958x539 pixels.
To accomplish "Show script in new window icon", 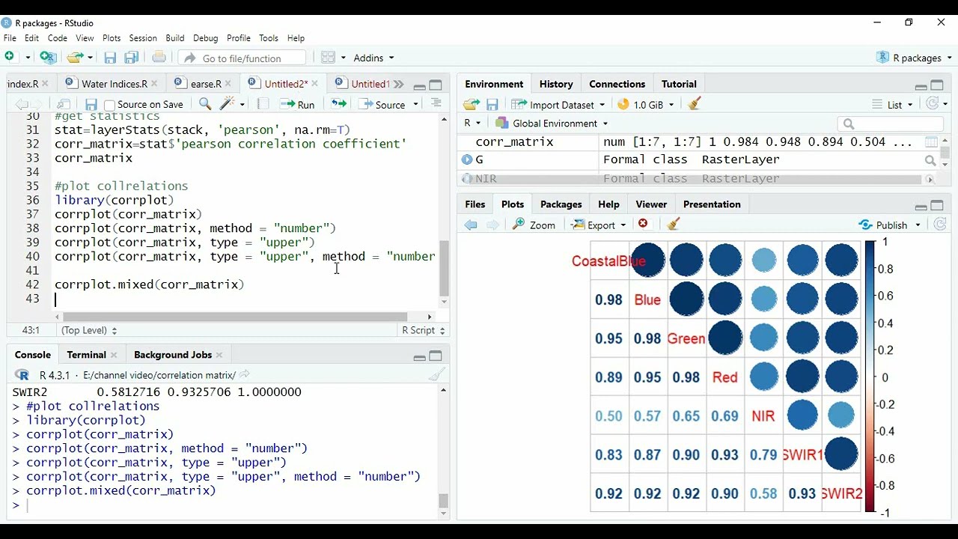I will [64, 104].
